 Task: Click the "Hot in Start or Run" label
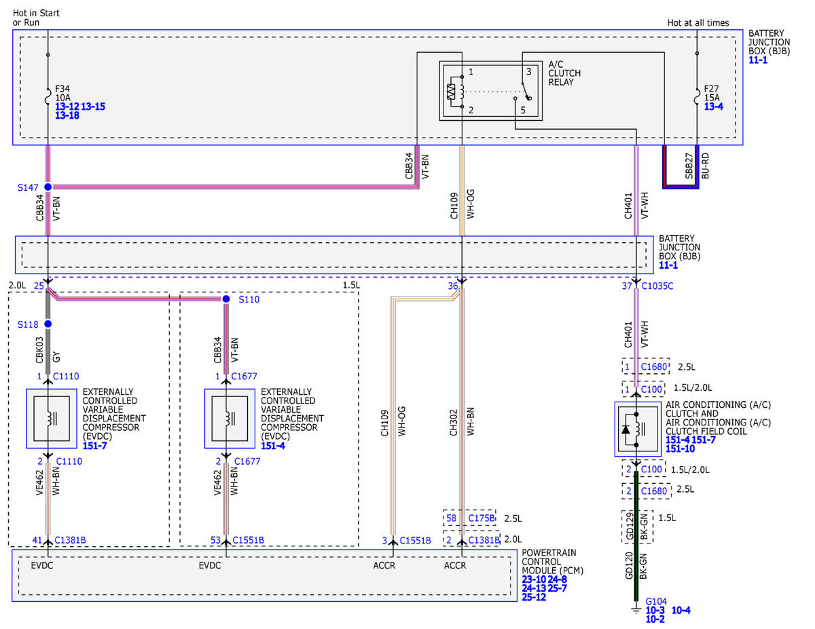coord(35,18)
